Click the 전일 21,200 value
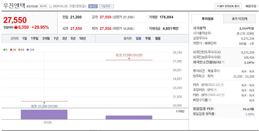259x131 pixels. point(76,17)
